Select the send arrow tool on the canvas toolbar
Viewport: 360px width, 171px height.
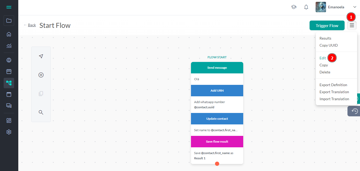[41, 56]
